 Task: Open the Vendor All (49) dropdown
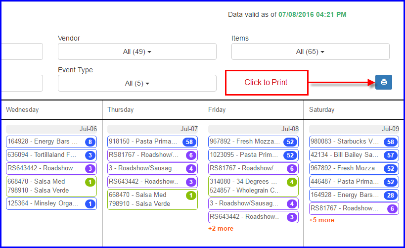[137, 51]
